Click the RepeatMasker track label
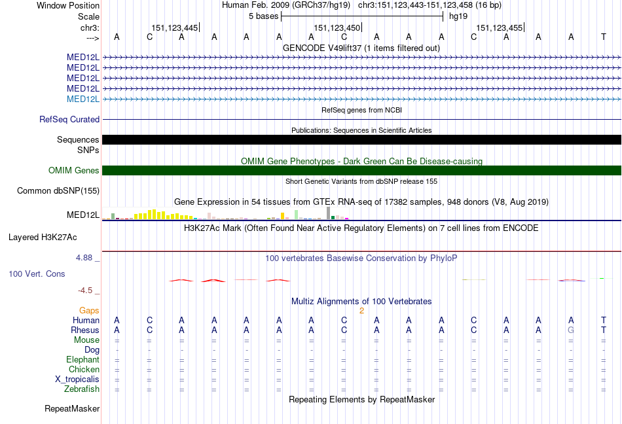Viewport: 622px width, 424px height. [x=72, y=408]
